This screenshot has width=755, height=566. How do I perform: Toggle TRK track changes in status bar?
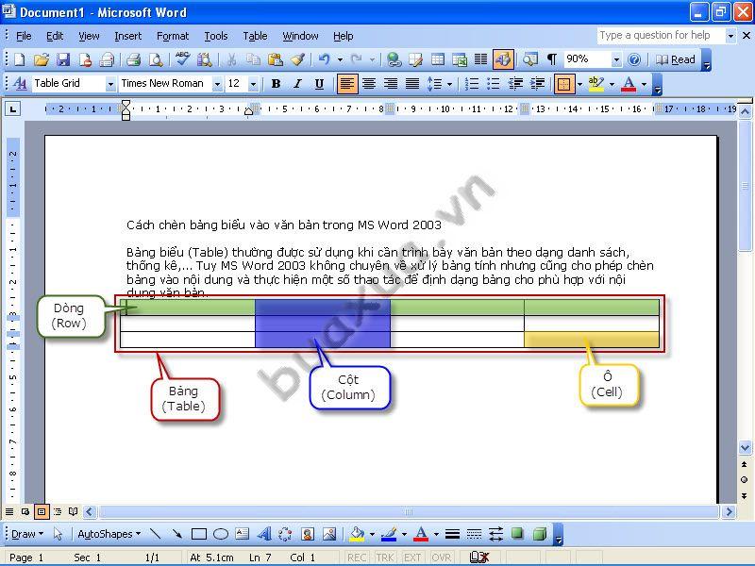385,558
